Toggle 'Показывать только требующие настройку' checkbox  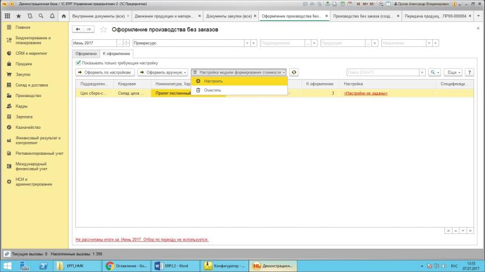pyautogui.click(x=79, y=62)
